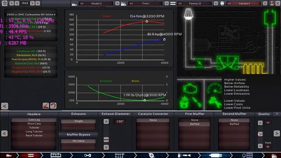Select Tubular headers

click(x=34, y=128)
